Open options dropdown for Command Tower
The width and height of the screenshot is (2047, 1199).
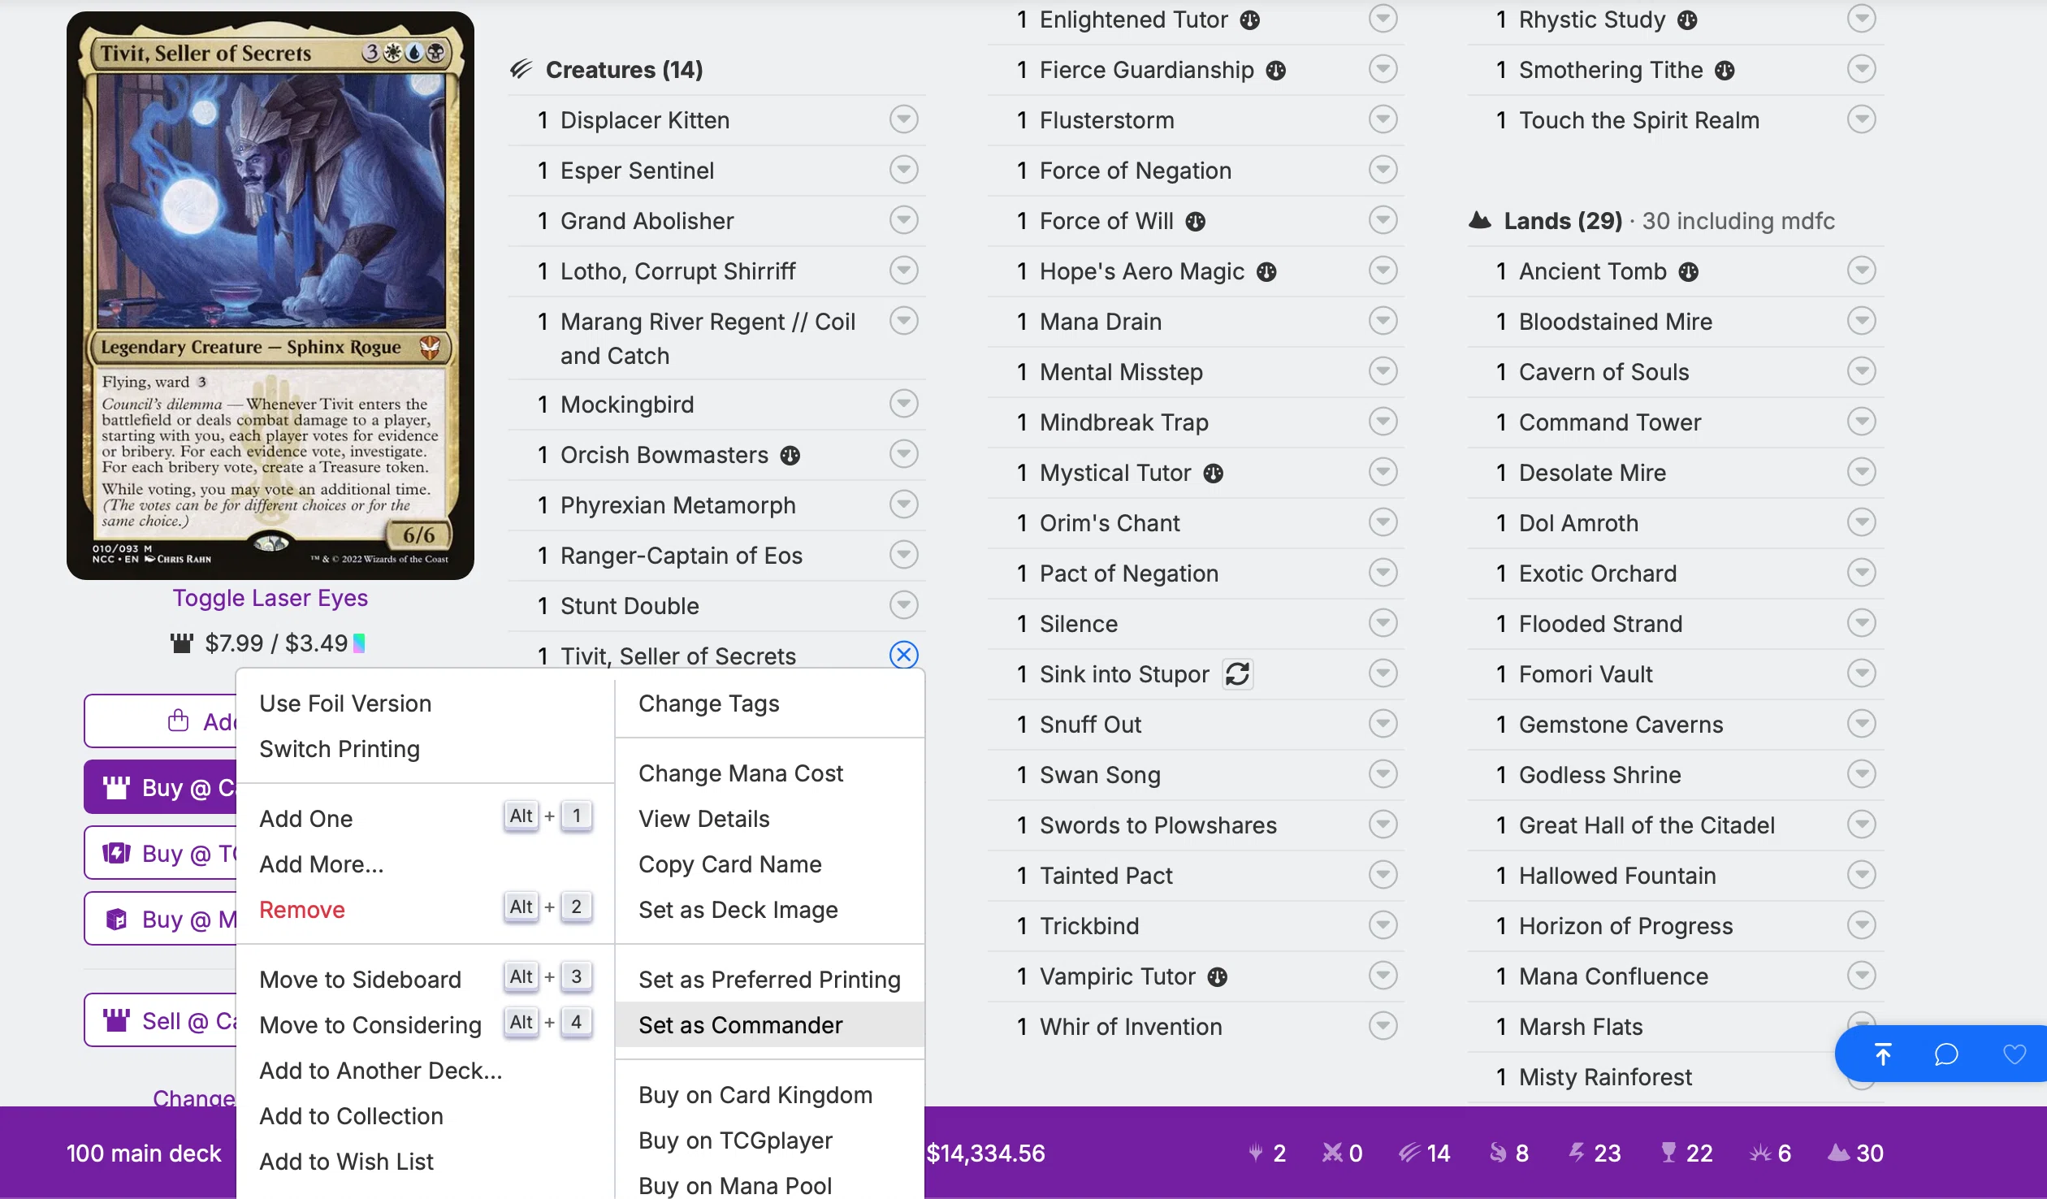[x=1862, y=422]
